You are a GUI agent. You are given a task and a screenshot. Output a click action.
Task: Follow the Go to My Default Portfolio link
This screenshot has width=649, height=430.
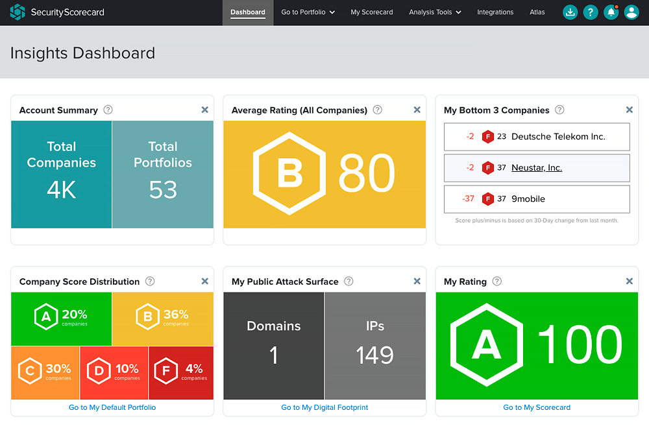[x=112, y=408]
